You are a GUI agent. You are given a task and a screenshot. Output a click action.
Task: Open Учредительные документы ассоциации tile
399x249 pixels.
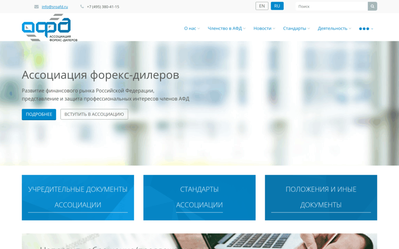pyautogui.click(x=78, y=197)
